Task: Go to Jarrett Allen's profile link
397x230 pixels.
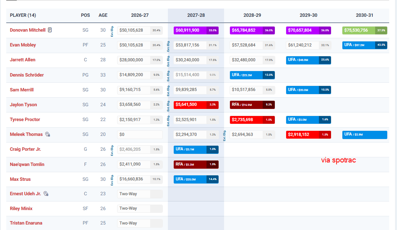Action: click(23, 60)
